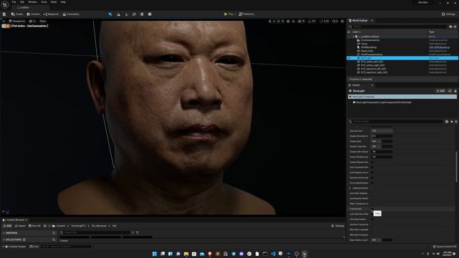This screenshot has height=258, width=459.
Task: Click the outliner new folder icon
Action: click(450, 27)
